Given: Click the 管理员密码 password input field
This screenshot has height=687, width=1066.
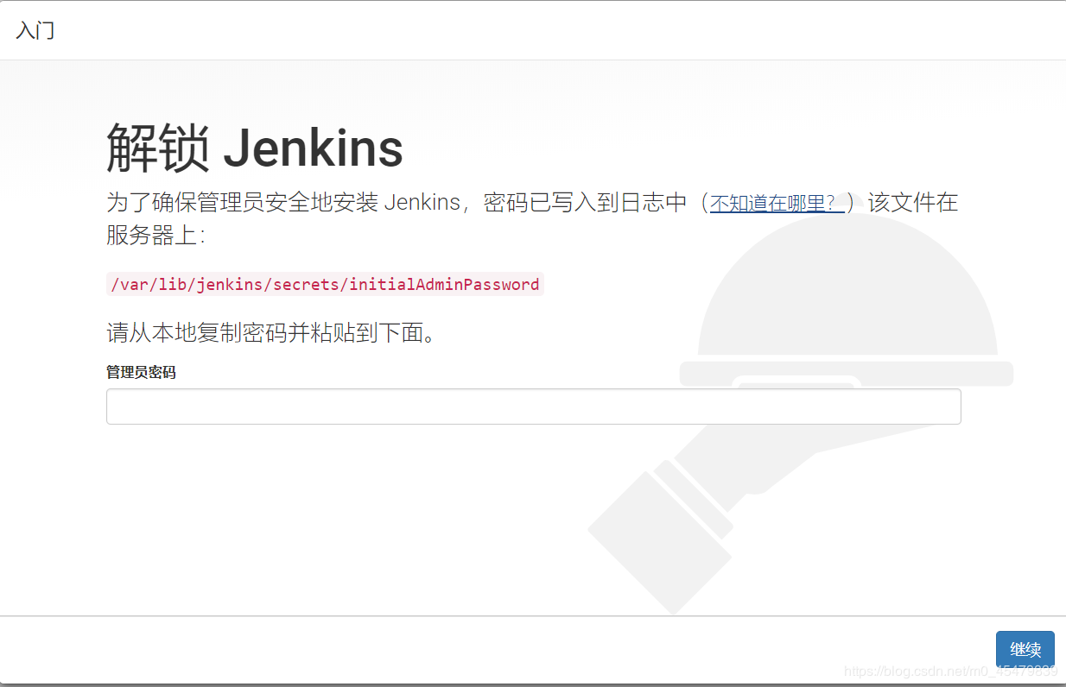Looking at the screenshot, I should (x=533, y=407).
